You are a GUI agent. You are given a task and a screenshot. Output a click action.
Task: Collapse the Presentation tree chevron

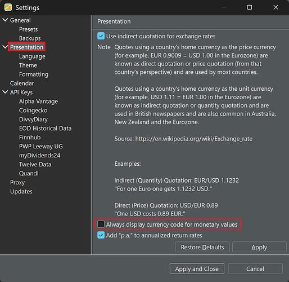click(x=5, y=47)
